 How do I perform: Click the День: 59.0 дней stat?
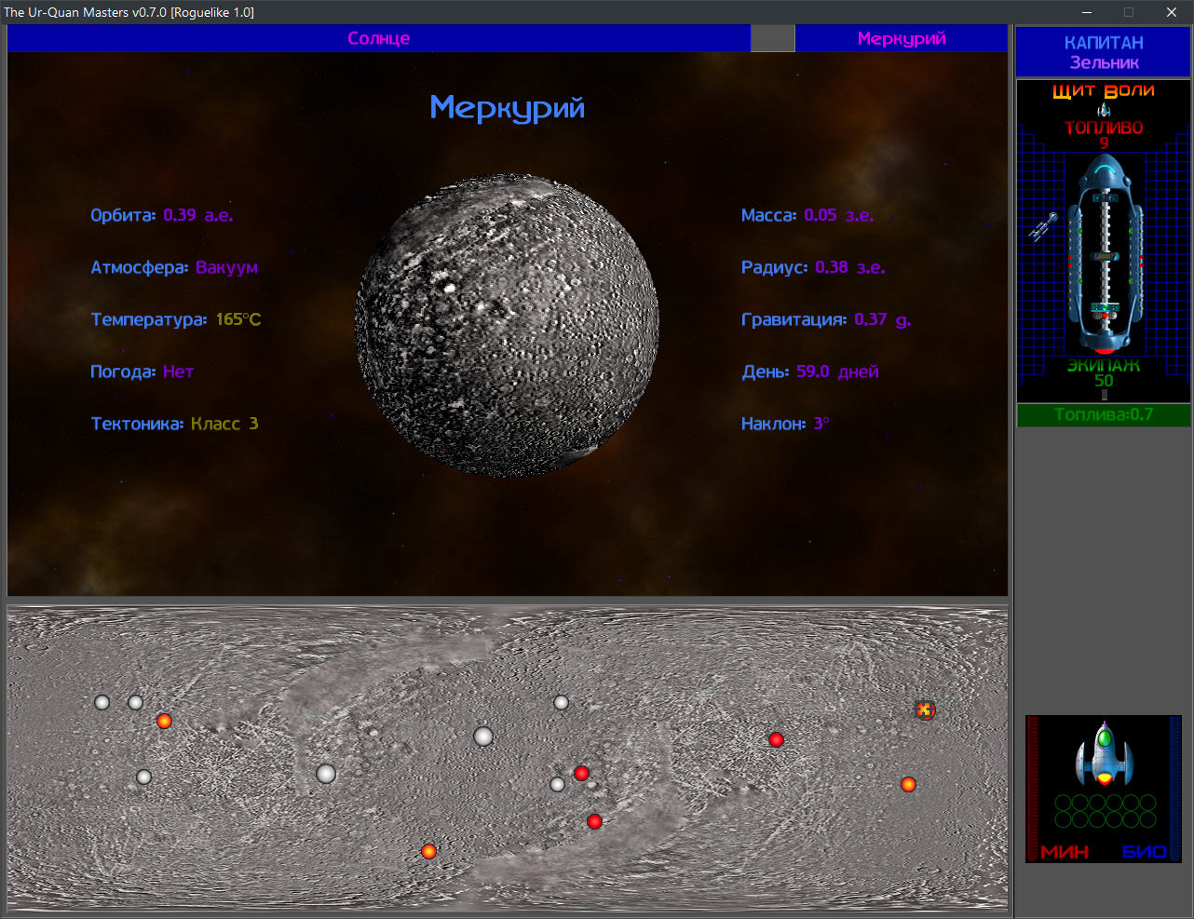coord(810,372)
